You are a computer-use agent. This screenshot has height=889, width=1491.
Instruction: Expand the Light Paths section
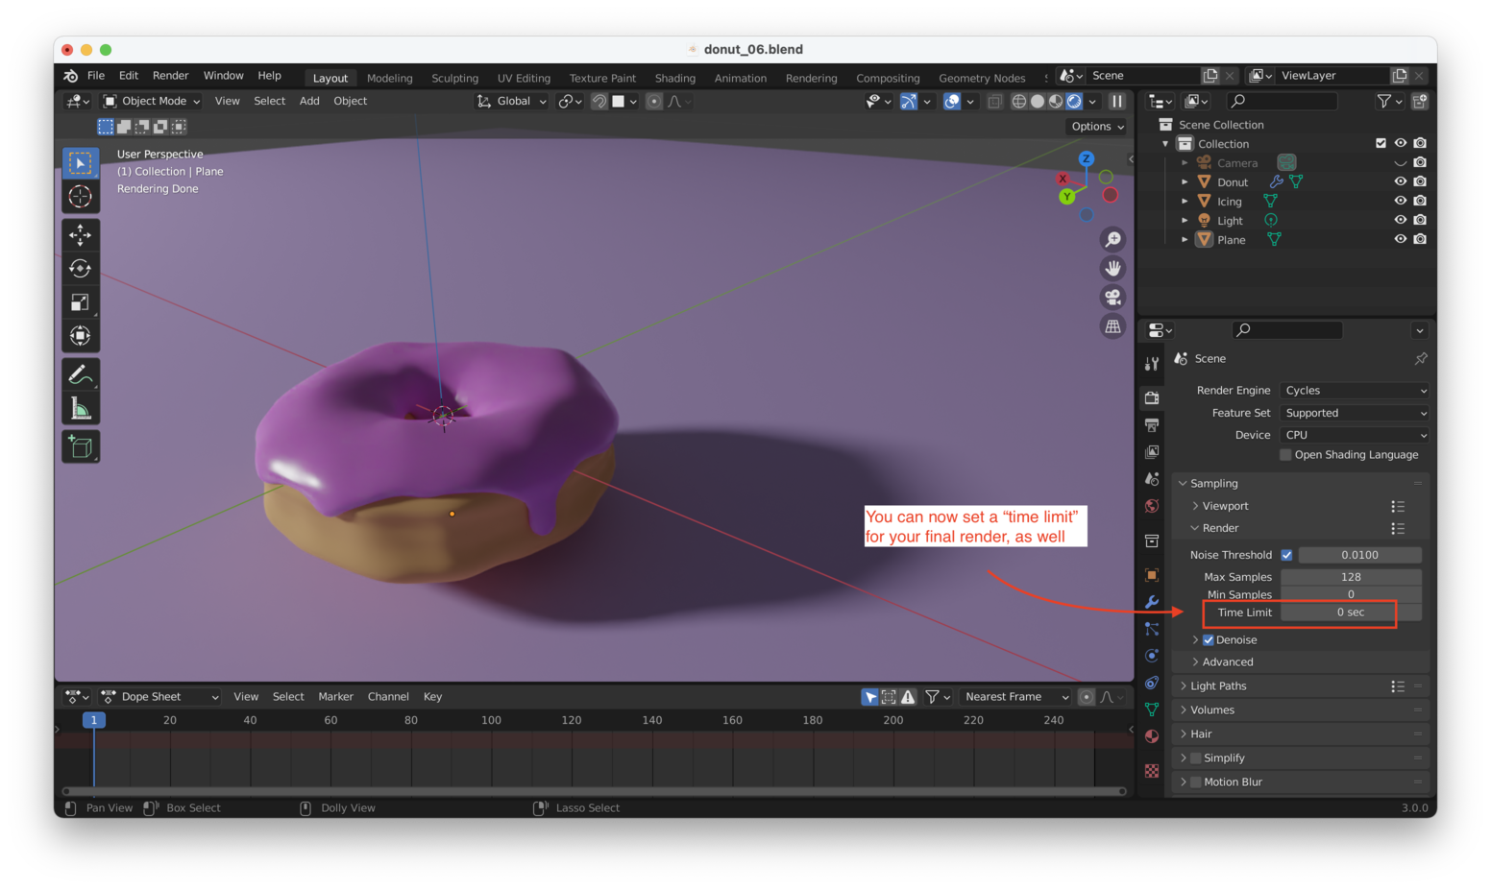tap(1220, 685)
